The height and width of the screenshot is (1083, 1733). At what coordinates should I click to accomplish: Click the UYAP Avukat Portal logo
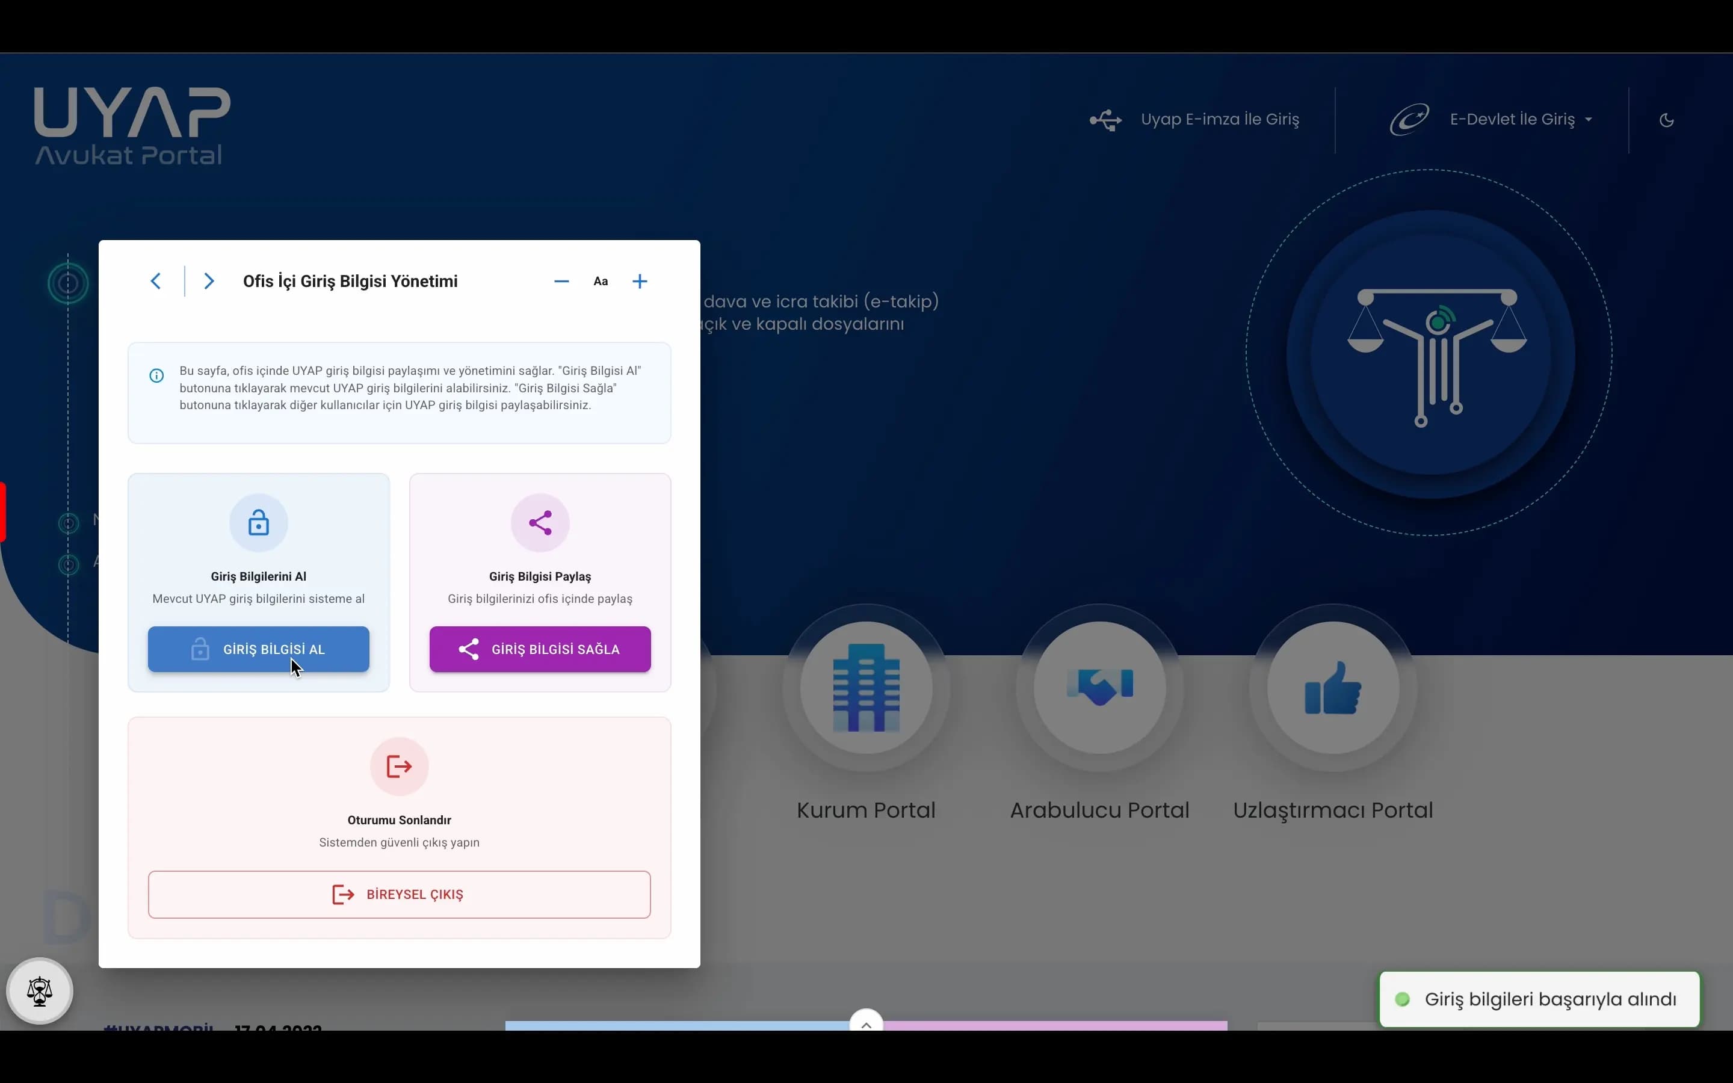tap(132, 126)
